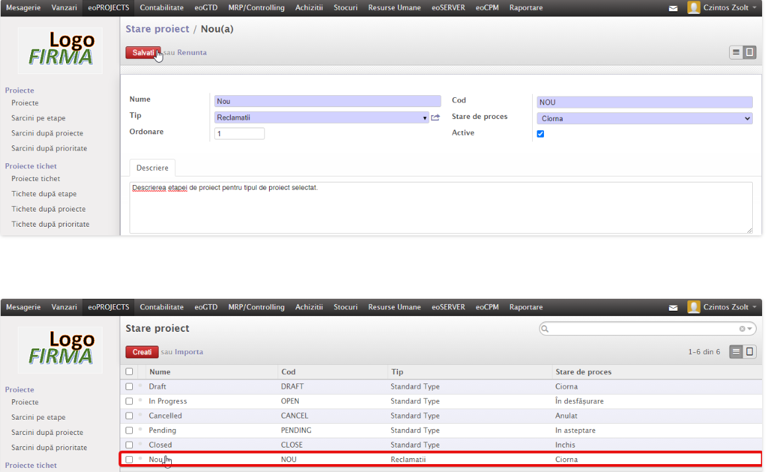Tick the checkbox for the Draft row
The height and width of the screenshot is (472, 772).
(x=130, y=387)
